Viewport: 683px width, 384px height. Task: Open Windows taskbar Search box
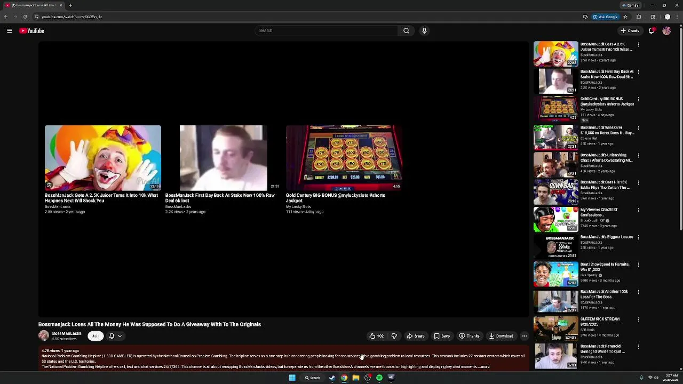pos(313,378)
